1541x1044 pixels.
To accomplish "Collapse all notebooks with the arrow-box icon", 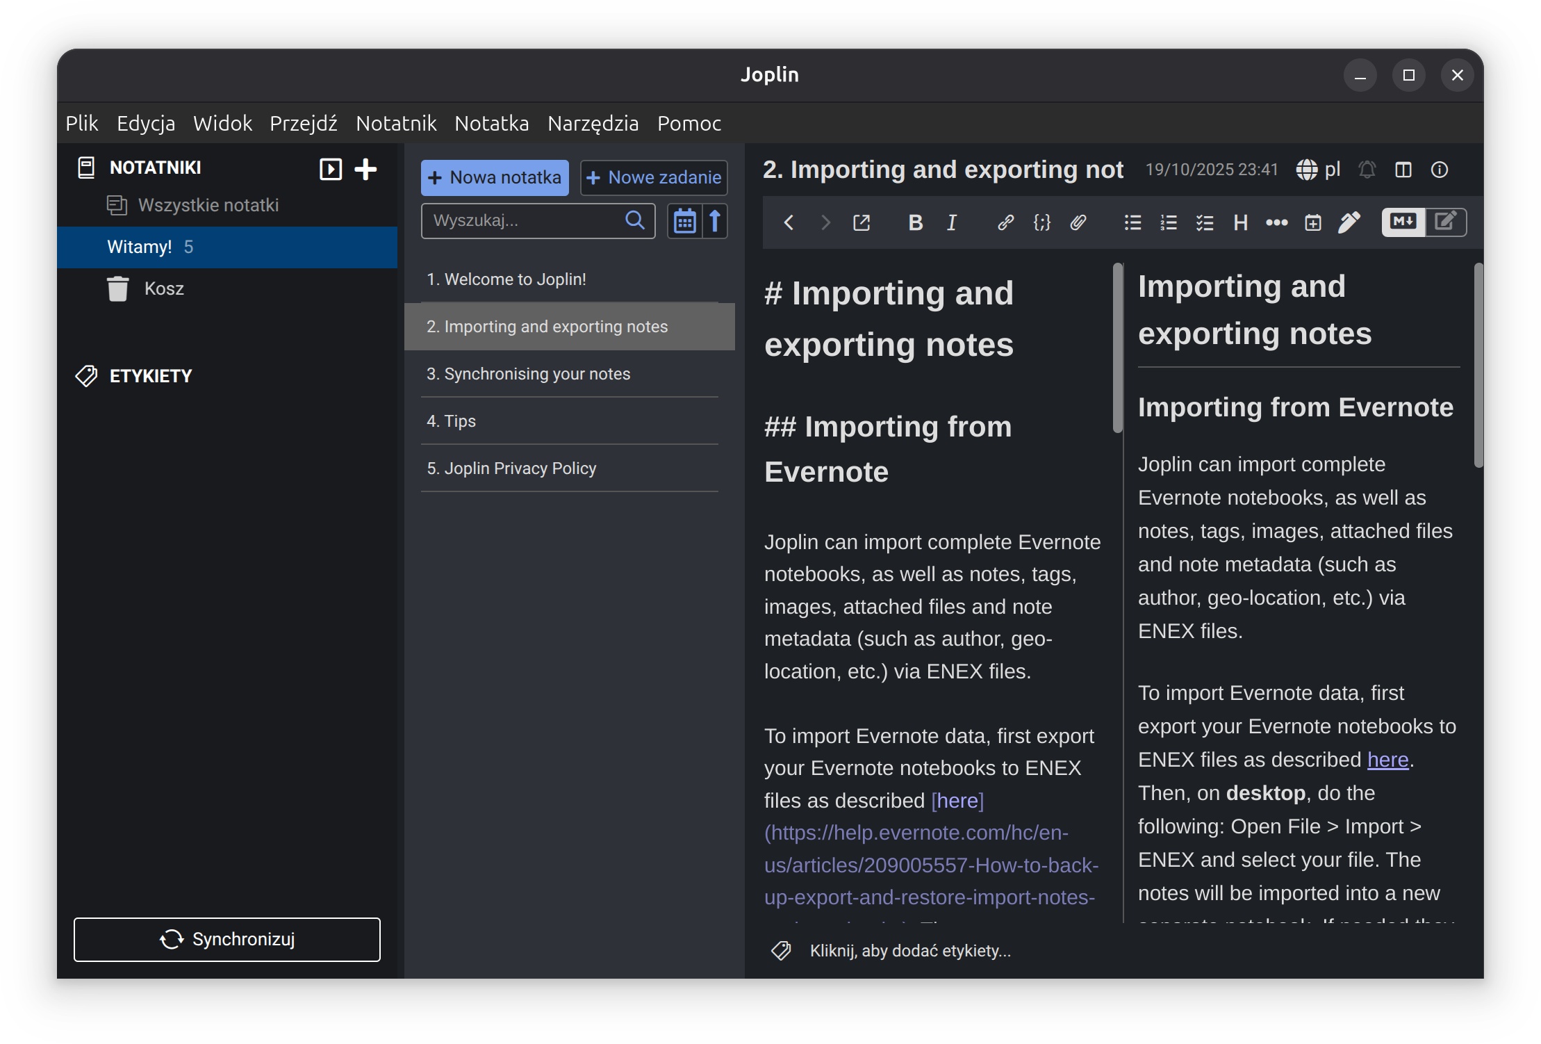I will coord(331,169).
